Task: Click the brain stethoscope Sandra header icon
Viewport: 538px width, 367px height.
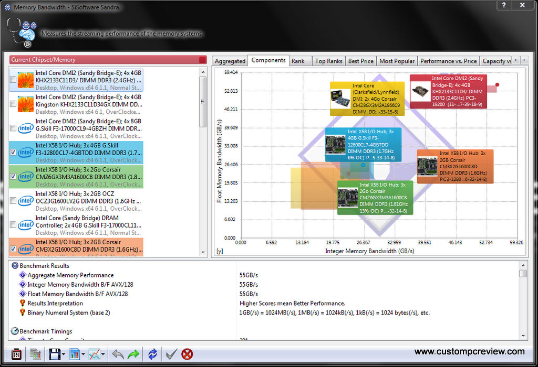Action: point(22,33)
